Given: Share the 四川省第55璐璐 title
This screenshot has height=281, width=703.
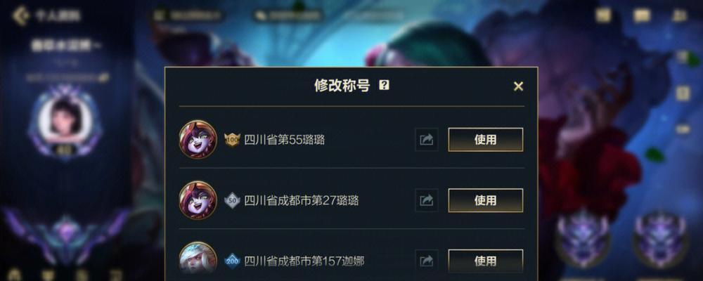Looking at the screenshot, I should pos(427,140).
